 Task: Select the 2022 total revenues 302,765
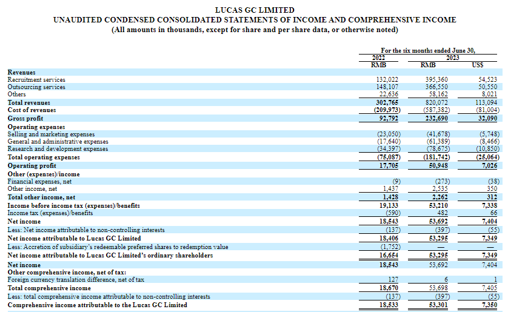[x=387, y=102]
